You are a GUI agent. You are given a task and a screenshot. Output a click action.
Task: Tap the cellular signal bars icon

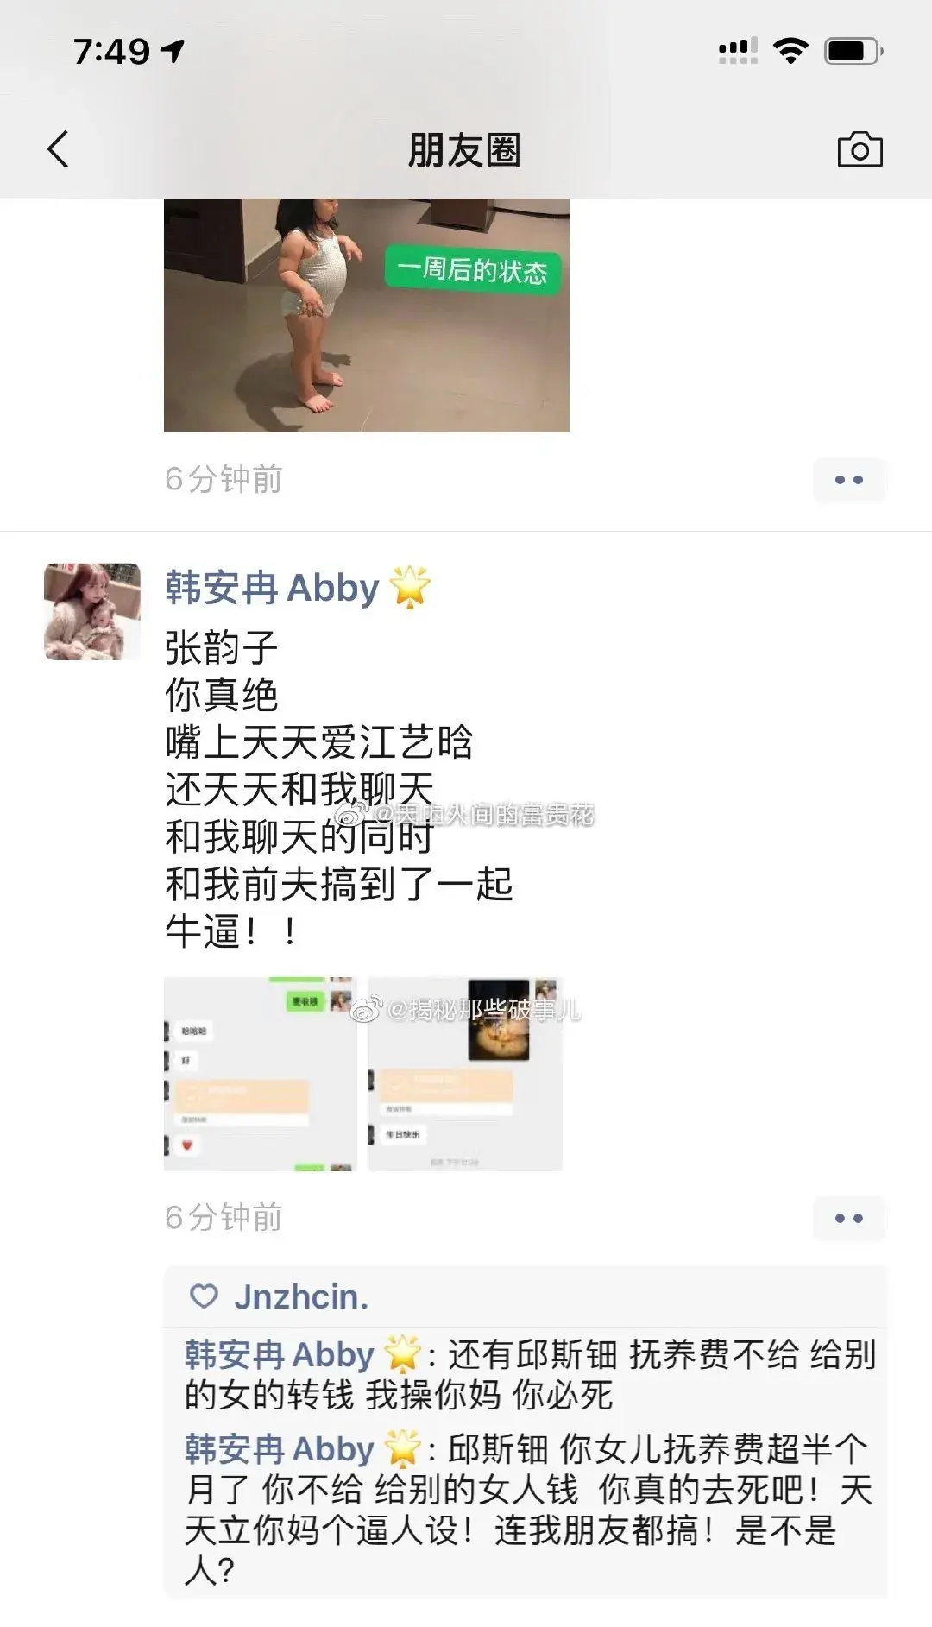(x=738, y=51)
